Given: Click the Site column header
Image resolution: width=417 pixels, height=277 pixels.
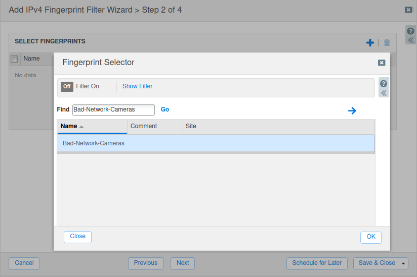Looking at the screenshot, I should click(191, 126).
